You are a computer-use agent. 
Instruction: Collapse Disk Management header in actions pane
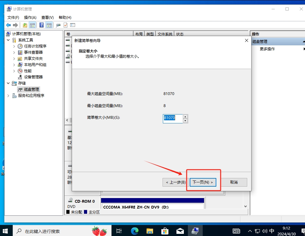(304, 42)
